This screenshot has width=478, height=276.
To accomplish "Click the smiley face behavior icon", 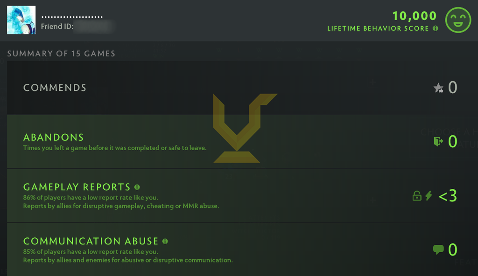I will [458, 20].
